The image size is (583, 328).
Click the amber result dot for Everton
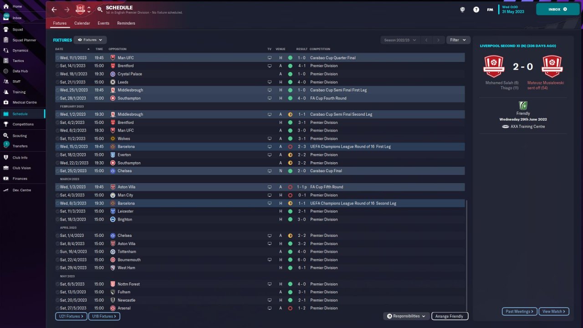point(290,155)
